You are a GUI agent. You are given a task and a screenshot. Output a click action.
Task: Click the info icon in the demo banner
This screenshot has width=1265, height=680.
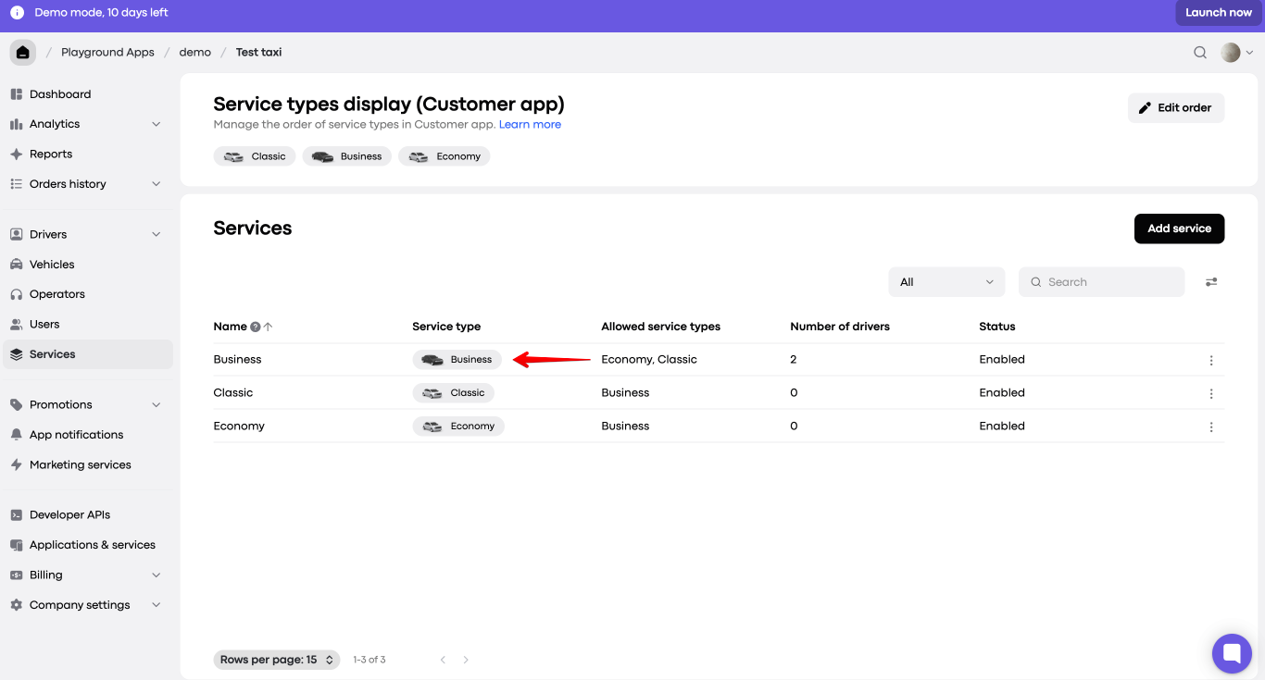[18, 13]
